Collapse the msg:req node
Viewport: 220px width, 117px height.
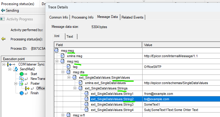[x=57, y=61]
